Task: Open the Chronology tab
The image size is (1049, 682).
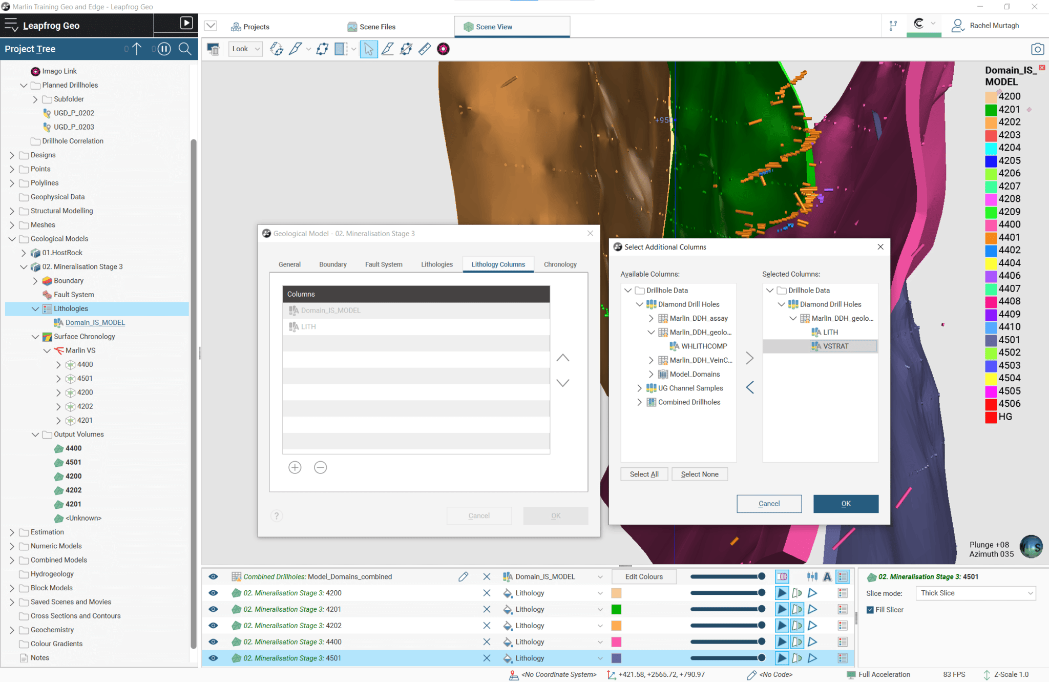Action: click(x=560, y=264)
